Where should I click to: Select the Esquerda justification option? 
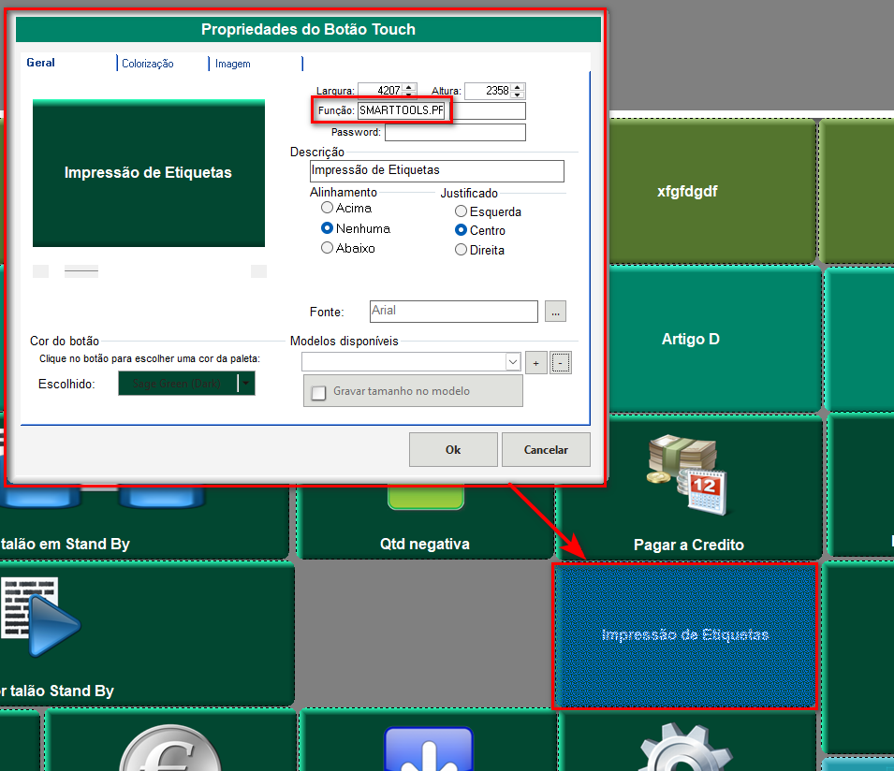tap(461, 211)
